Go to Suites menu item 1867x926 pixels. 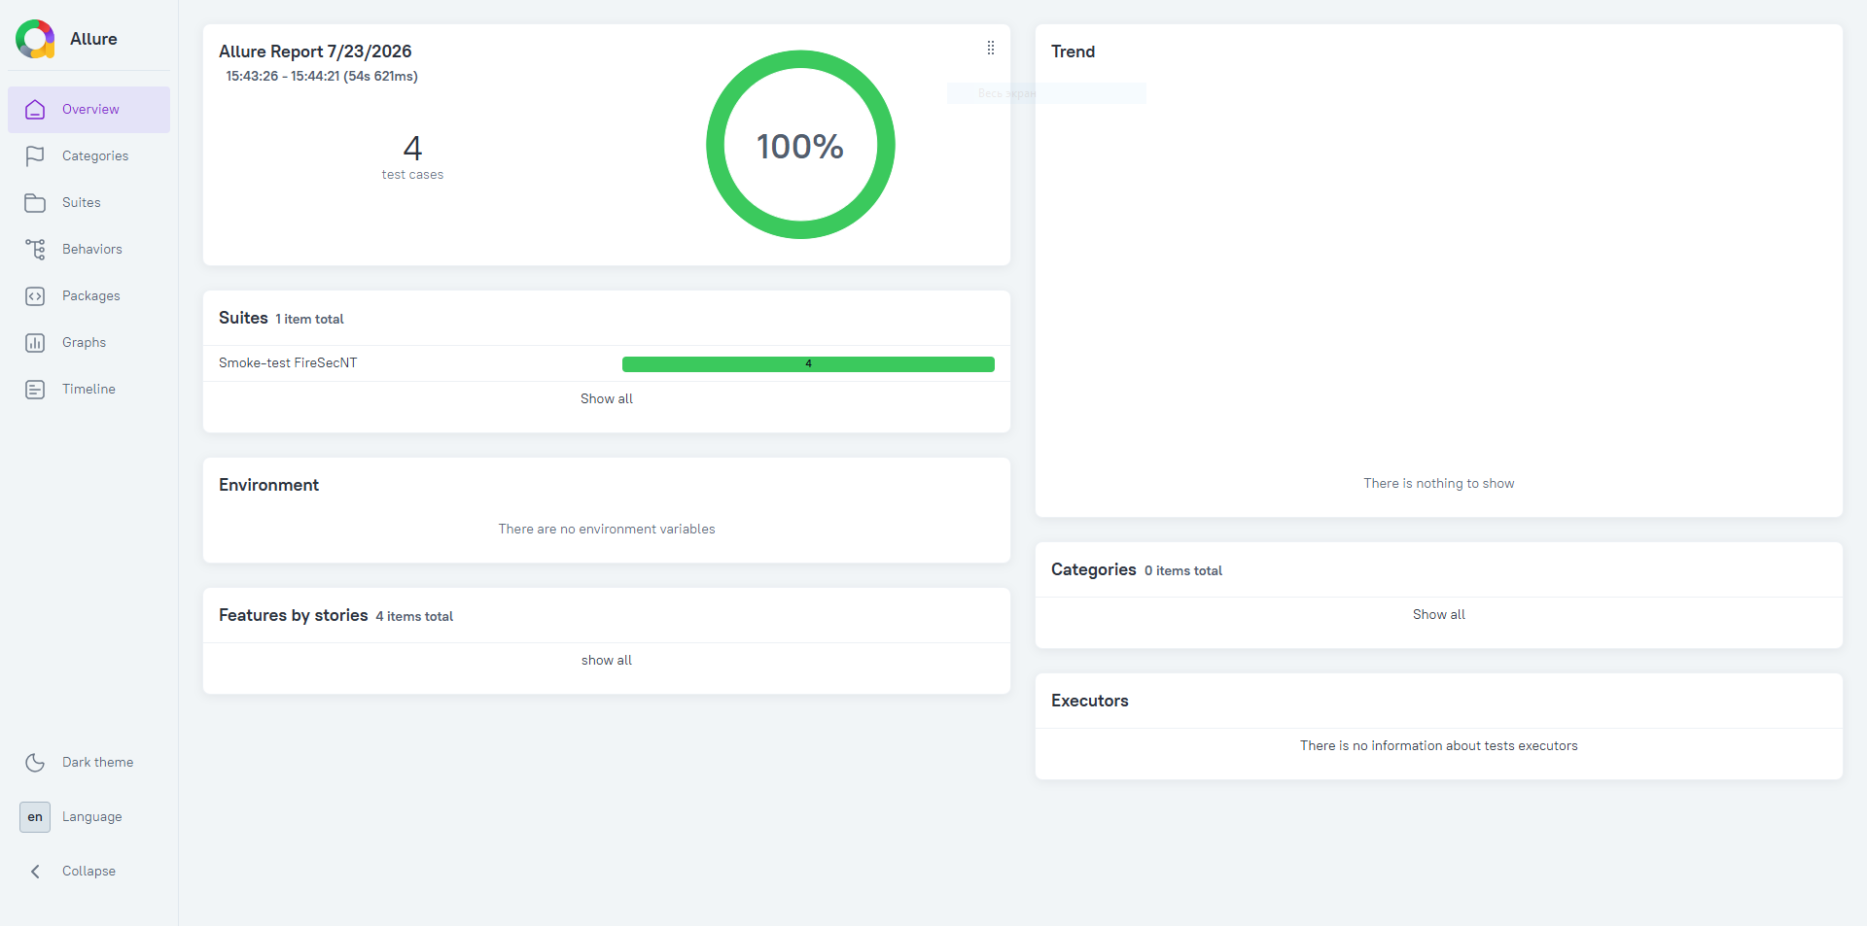point(88,203)
